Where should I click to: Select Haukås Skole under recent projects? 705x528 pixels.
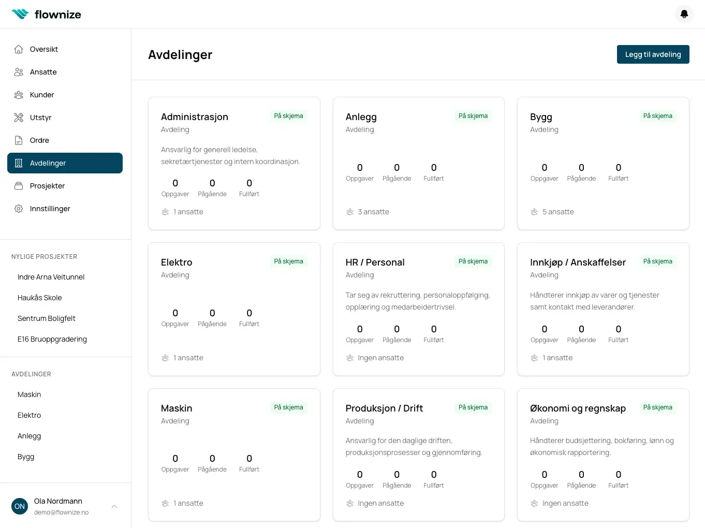[39, 297]
